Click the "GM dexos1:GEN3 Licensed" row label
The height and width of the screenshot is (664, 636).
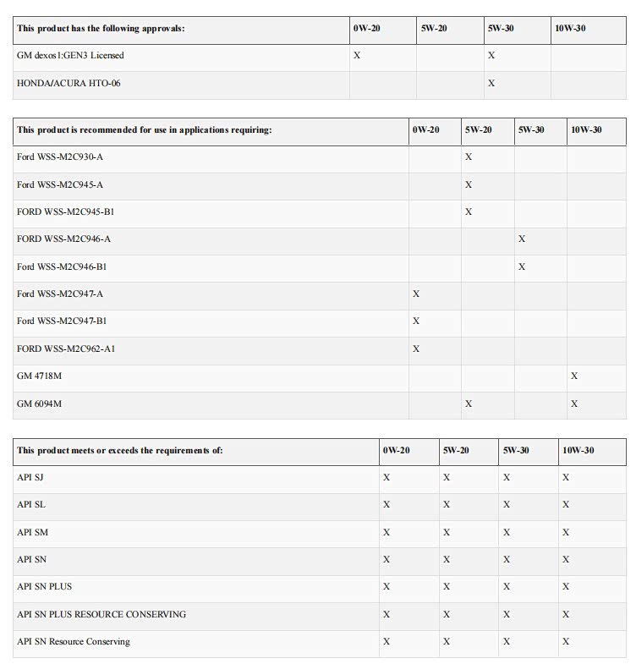coord(70,56)
